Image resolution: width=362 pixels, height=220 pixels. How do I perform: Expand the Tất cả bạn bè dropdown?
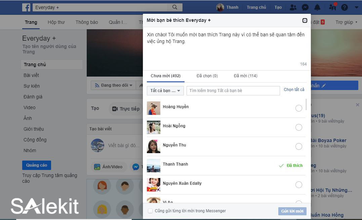165,91
